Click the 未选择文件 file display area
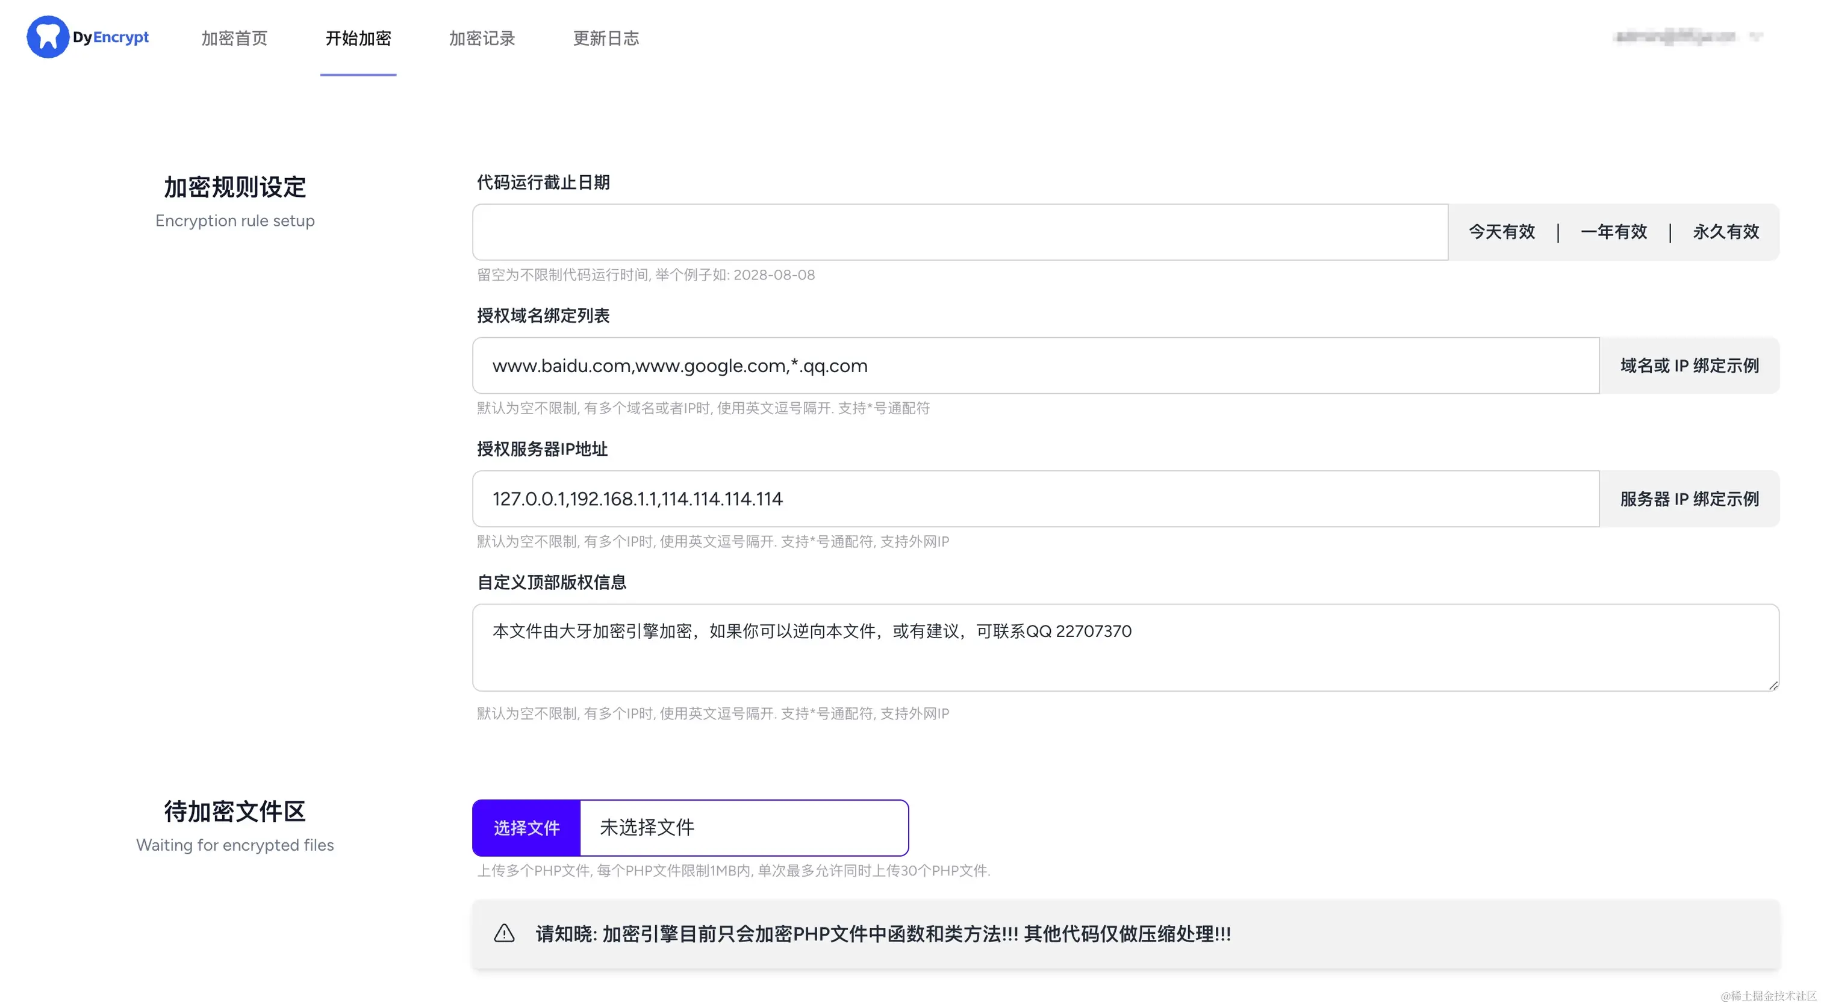Screen dimensions: 1821x1006 tap(744, 827)
